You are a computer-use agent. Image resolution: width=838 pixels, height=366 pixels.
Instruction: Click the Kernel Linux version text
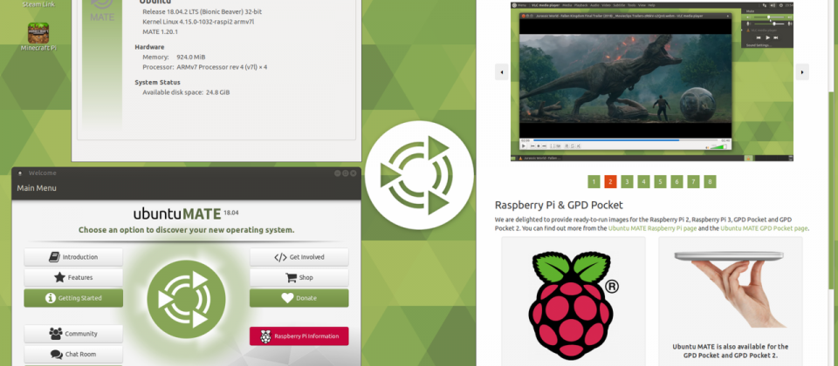(x=198, y=22)
